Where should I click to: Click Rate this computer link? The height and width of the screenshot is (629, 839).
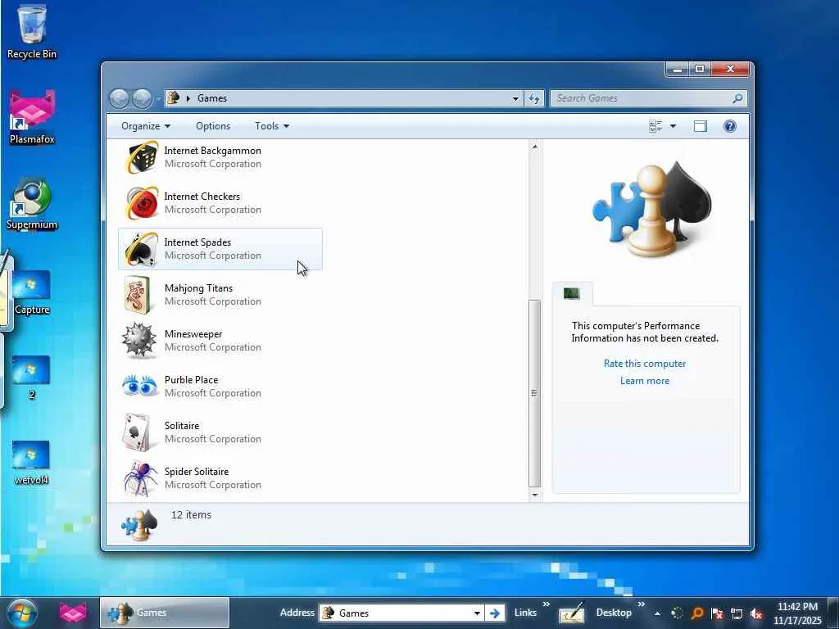click(645, 364)
